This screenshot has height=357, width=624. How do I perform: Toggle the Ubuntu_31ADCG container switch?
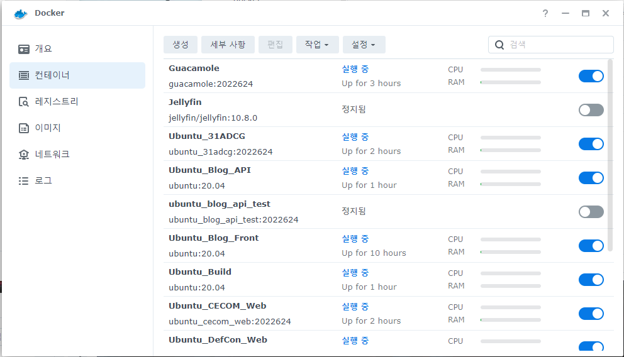[591, 144]
